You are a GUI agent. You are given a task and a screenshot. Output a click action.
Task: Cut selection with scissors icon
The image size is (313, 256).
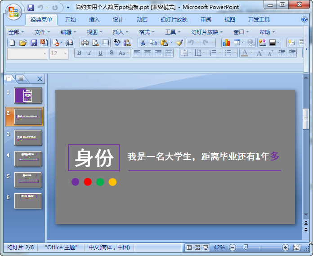point(143,43)
